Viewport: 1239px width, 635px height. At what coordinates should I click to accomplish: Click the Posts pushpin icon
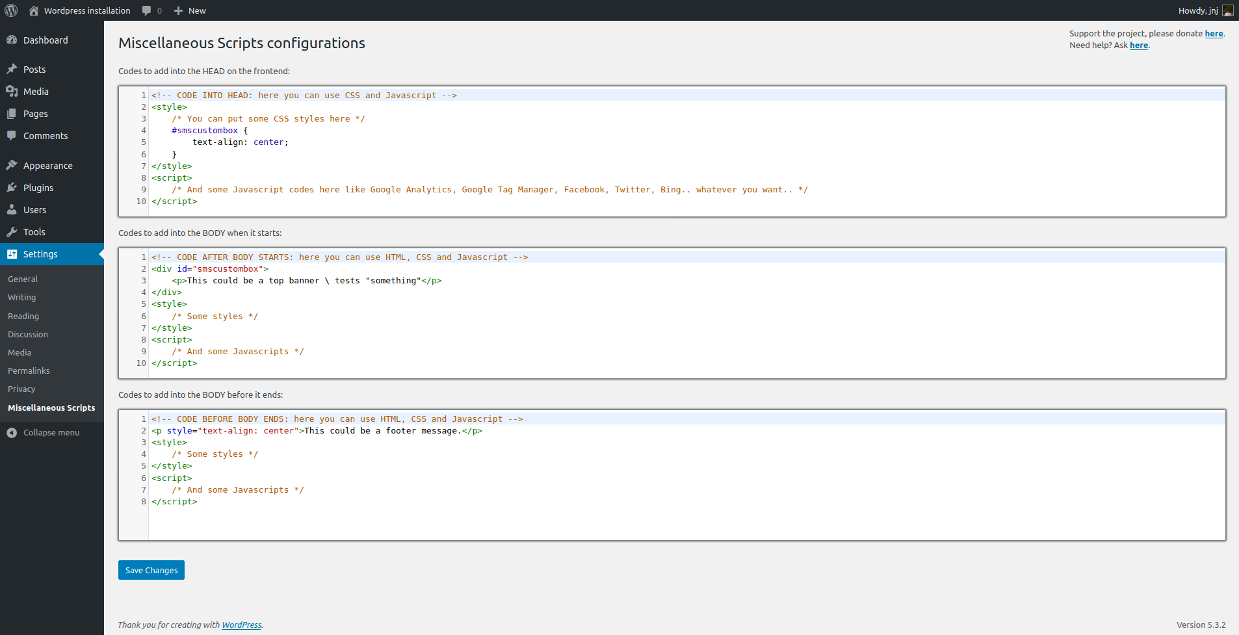click(x=12, y=69)
